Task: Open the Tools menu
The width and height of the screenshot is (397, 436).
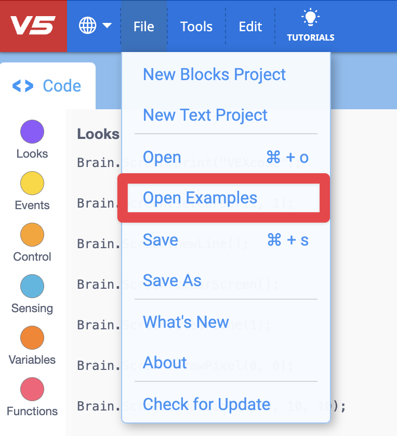Action: (196, 26)
